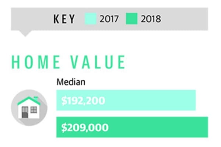Click the $209,000 value text
Viewport: 221px width, 147px height.
pos(85,127)
